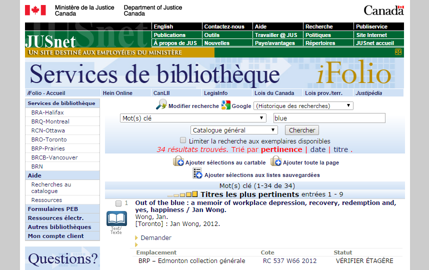Click the saved lists icon
The image size is (429, 270).
point(197,173)
